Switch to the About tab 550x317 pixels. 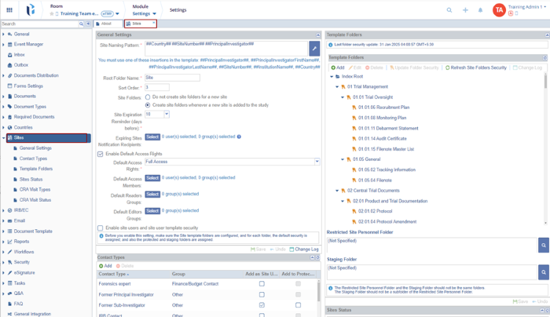click(106, 24)
